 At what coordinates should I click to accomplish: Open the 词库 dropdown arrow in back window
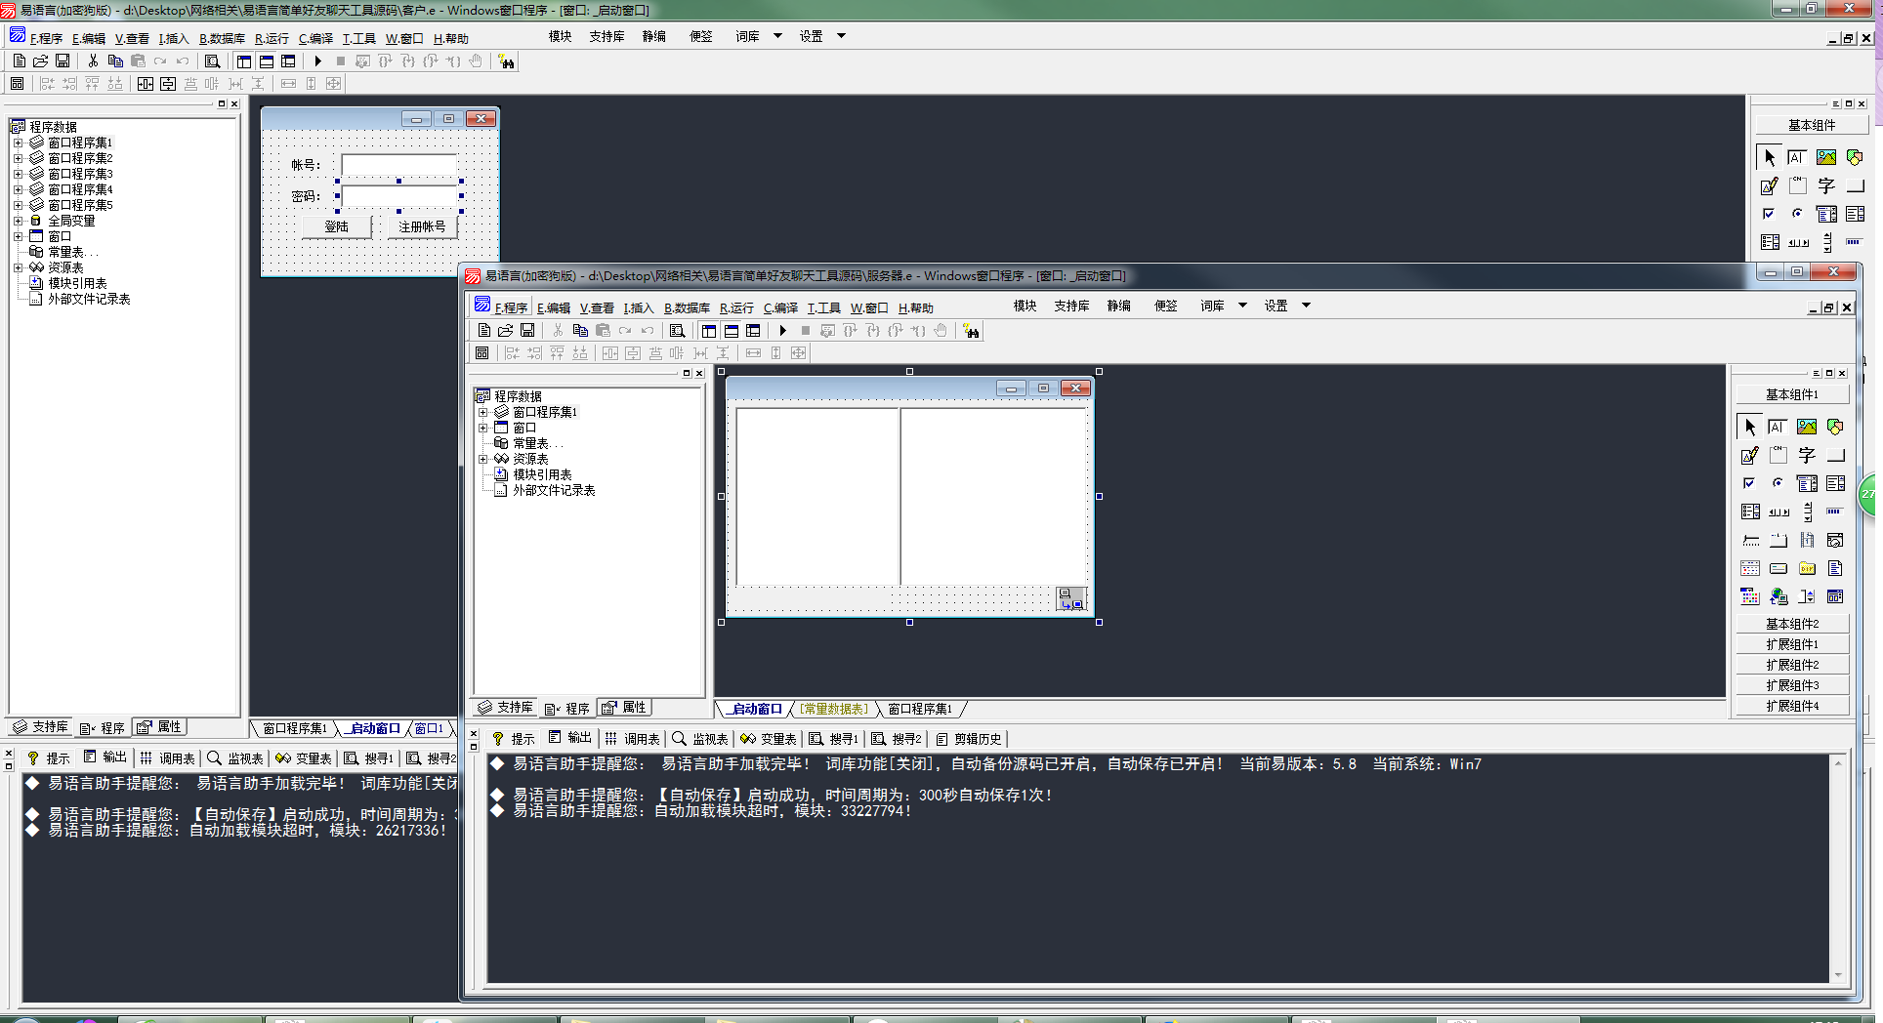[777, 36]
